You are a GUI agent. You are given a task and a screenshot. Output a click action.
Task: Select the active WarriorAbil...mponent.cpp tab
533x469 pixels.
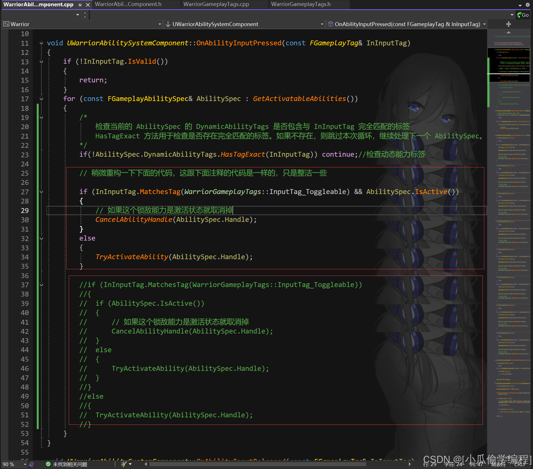point(38,4)
